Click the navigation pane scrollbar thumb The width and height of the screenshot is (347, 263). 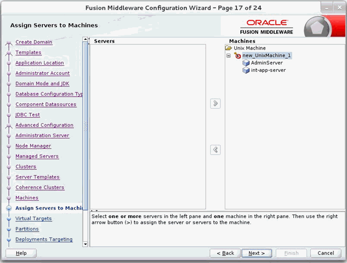(85, 126)
